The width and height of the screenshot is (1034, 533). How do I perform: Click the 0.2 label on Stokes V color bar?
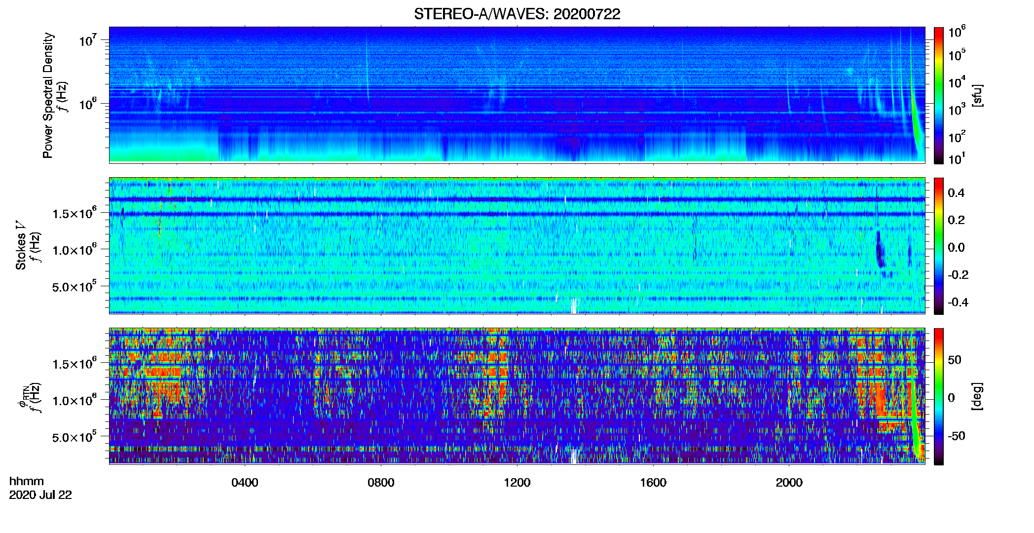point(956,220)
